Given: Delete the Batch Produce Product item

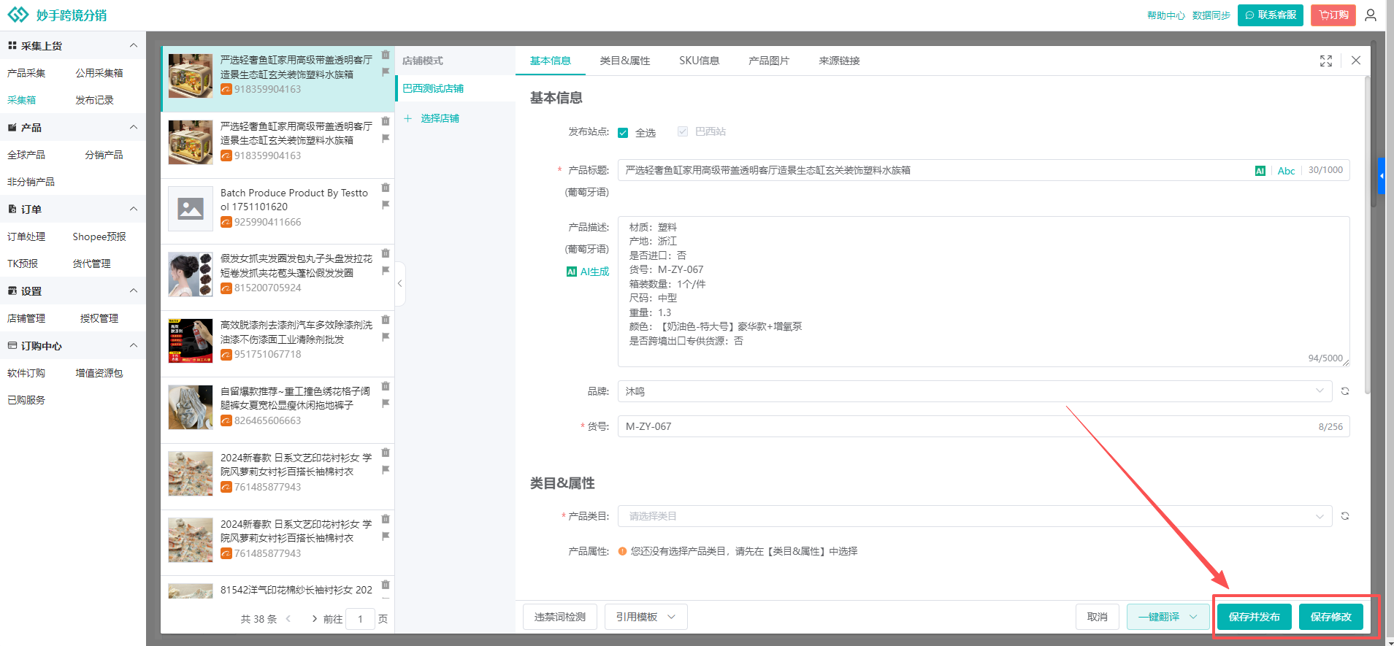Looking at the screenshot, I should click(386, 188).
